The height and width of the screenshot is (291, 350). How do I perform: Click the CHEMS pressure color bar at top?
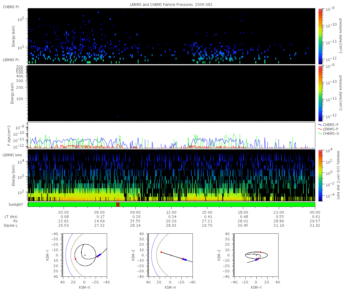click(x=320, y=36)
